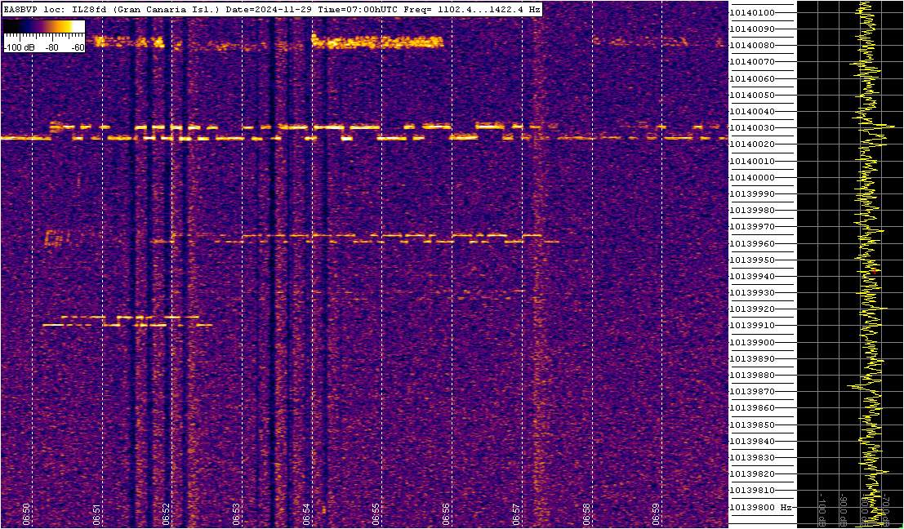Select the 10140030 frequency label

pos(753,128)
